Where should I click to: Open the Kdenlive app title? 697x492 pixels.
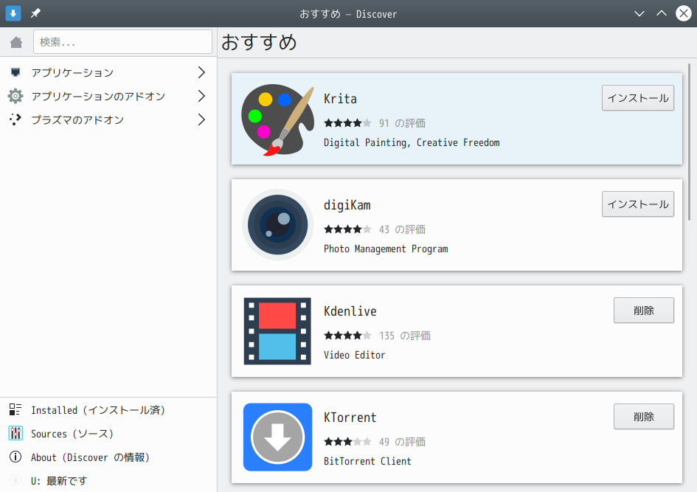(350, 311)
